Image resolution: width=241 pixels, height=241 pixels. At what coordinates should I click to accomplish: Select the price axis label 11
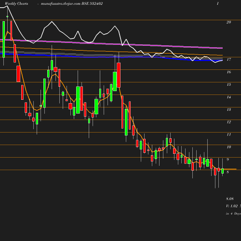(x=228, y=134)
